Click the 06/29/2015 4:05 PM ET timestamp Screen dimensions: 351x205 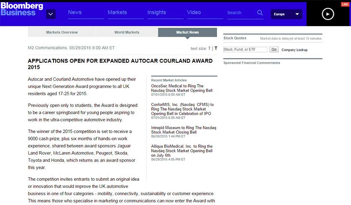(x=168, y=159)
